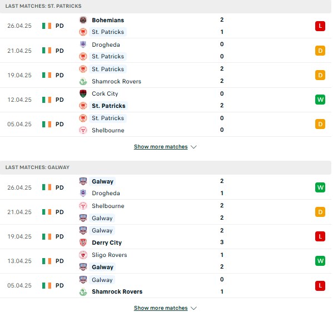Click the Irish flag icon beside 13.04.25

[47, 261]
